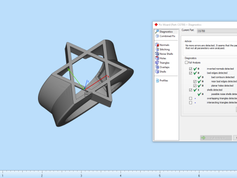Enable overlapping triangles detected checkbox
237x178 pixels.
pos(191,98)
